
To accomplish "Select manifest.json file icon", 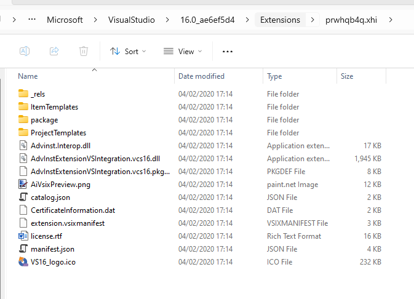I will click(23, 249).
